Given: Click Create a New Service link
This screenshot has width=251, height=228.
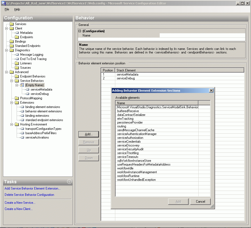Looking at the screenshot, I should click(20, 203).
